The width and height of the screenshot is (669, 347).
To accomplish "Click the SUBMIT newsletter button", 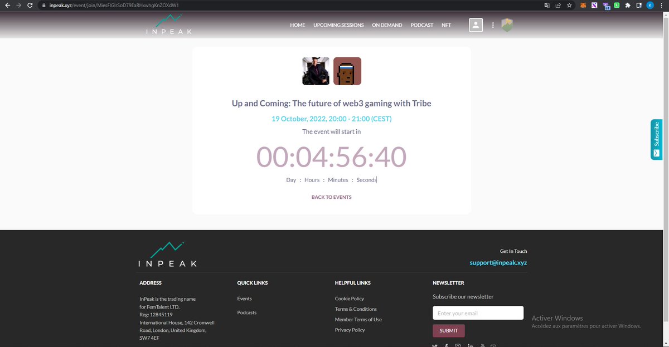I will point(449,331).
